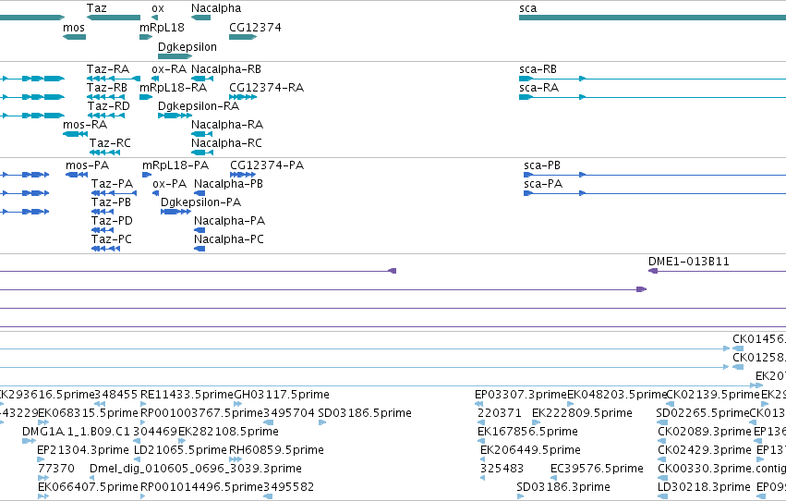
Task: Click the Taz-RB transcript glyph
Action: point(106,97)
